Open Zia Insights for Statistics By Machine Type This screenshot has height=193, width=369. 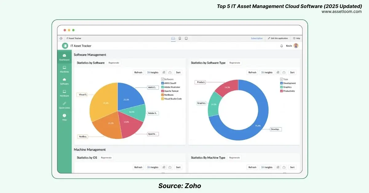click(267, 167)
